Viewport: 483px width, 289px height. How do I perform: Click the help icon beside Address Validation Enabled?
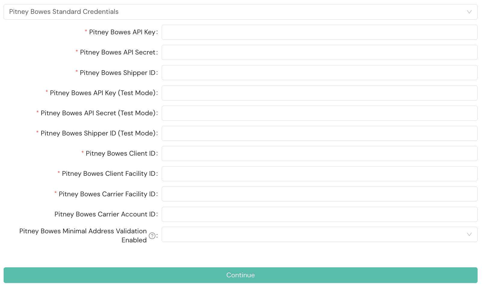coord(152,236)
